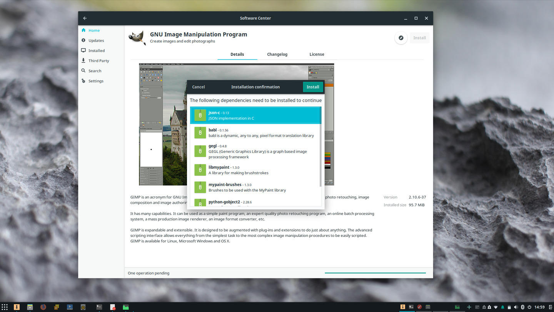Image resolution: width=554 pixels, height=312 pixels.
Task: Open the file manager launcher in taskbar
Action: click(30, 307)
